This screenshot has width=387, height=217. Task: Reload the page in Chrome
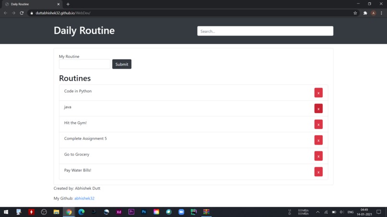pyautogui.click(x=22, y=13)
